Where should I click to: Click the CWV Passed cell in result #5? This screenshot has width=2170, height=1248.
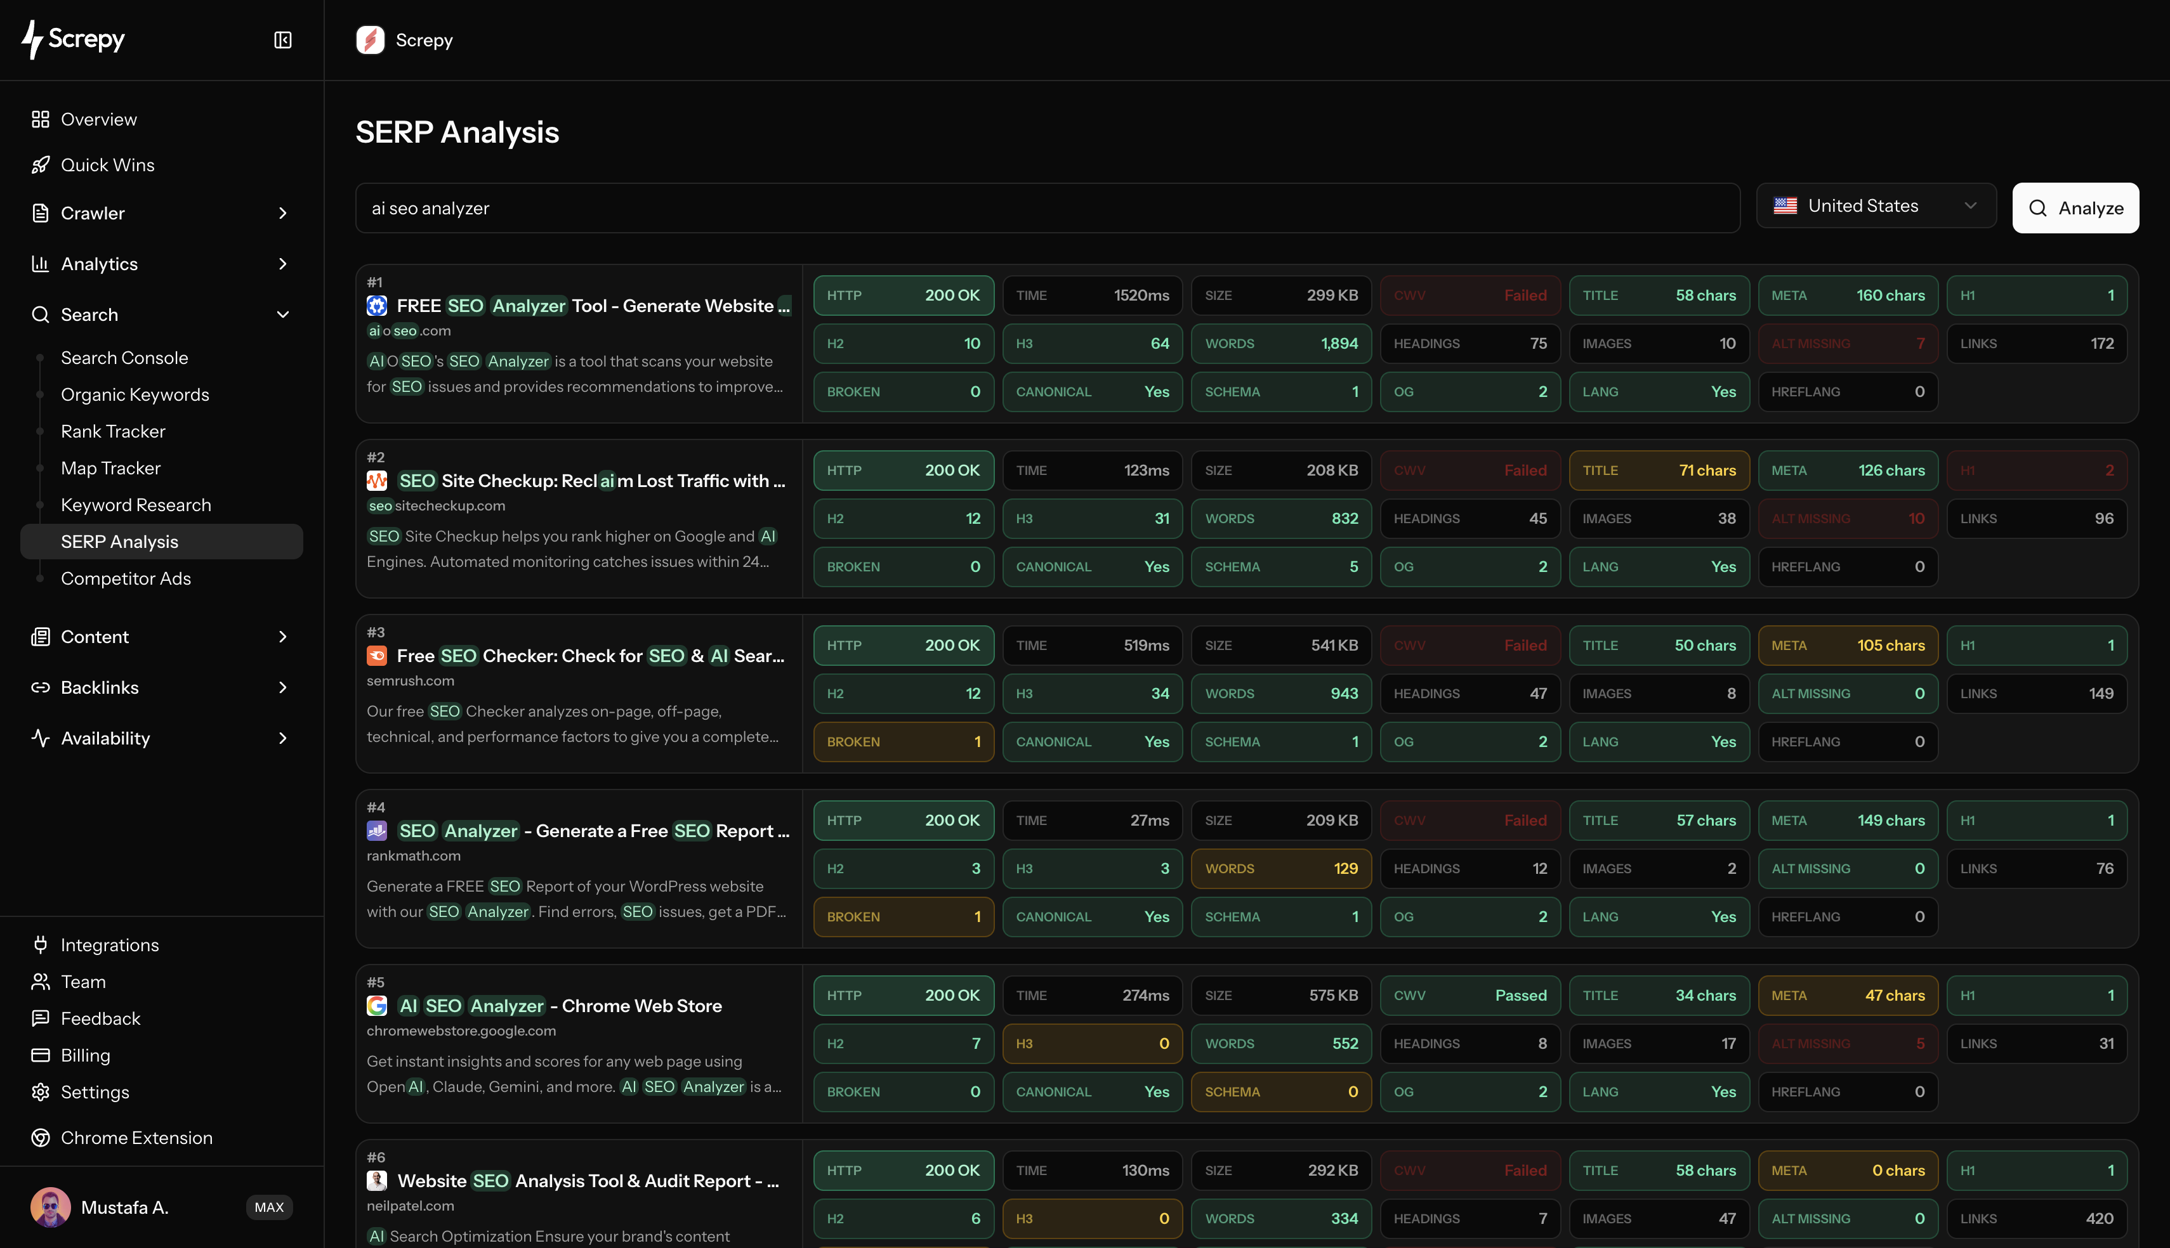(x=1470, y=995)
